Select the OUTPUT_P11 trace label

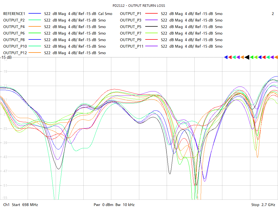point(132,46)
